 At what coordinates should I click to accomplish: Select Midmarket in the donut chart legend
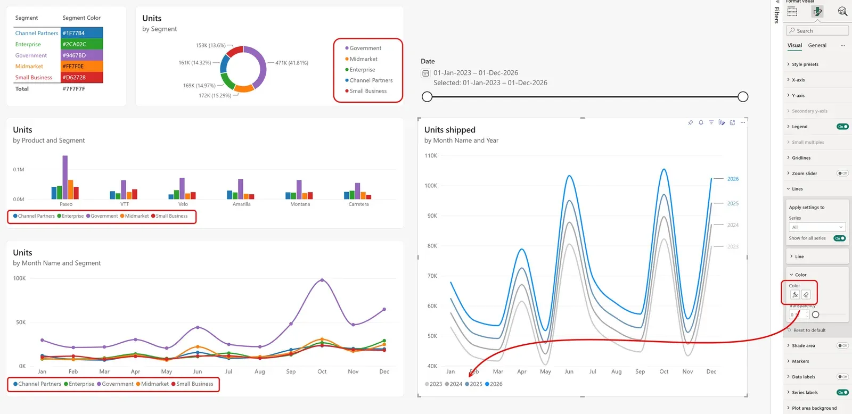(362, 59)
